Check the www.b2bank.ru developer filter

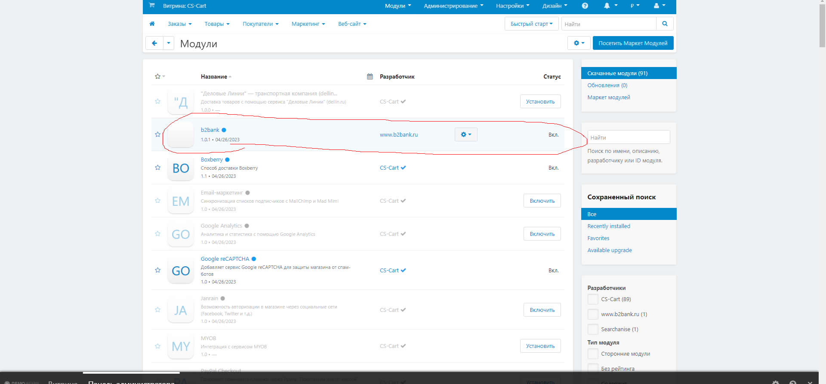coord(593,314)
